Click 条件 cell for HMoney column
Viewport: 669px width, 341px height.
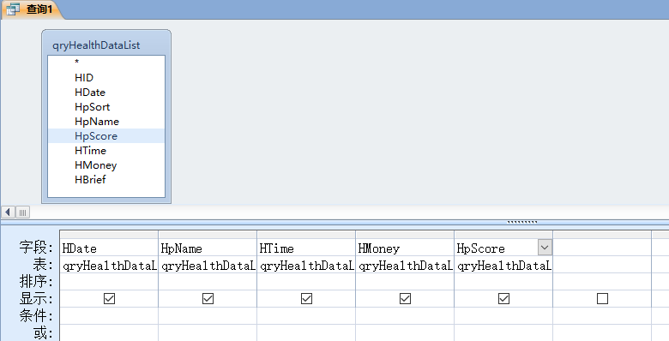click(405, 316)
